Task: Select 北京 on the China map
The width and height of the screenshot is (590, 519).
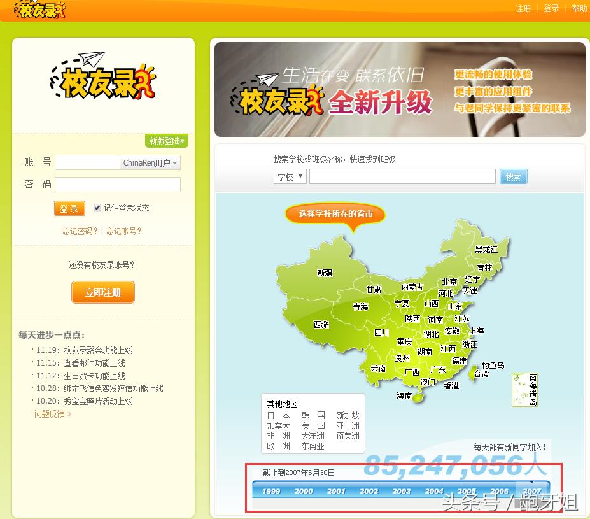Action: (449, 281)
